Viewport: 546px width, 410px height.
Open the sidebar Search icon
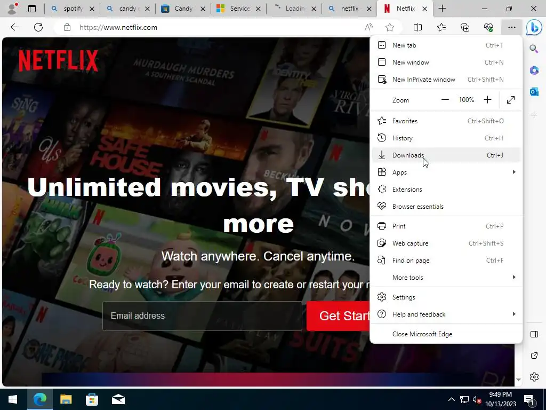[x=534, y=49]
